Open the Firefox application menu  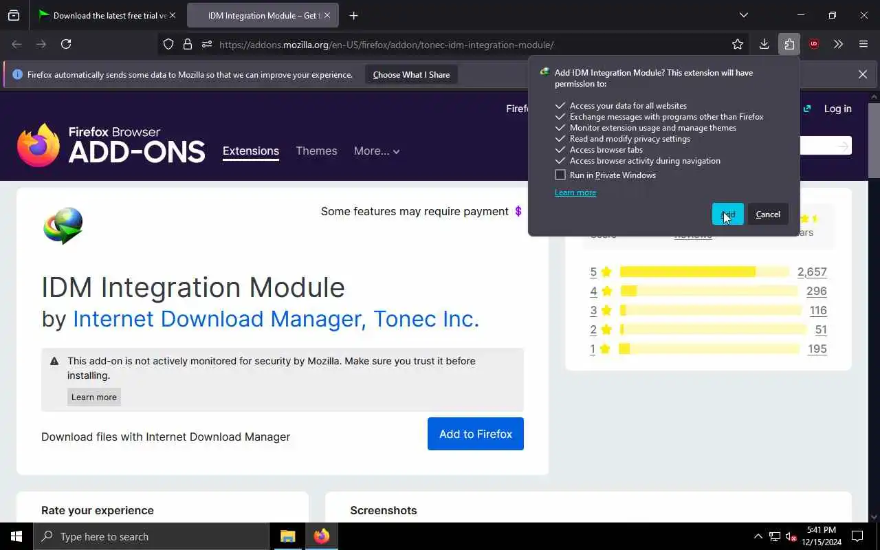tap(863, 44)
